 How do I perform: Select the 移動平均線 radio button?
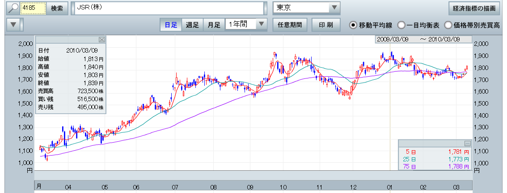tap(353, 25)
